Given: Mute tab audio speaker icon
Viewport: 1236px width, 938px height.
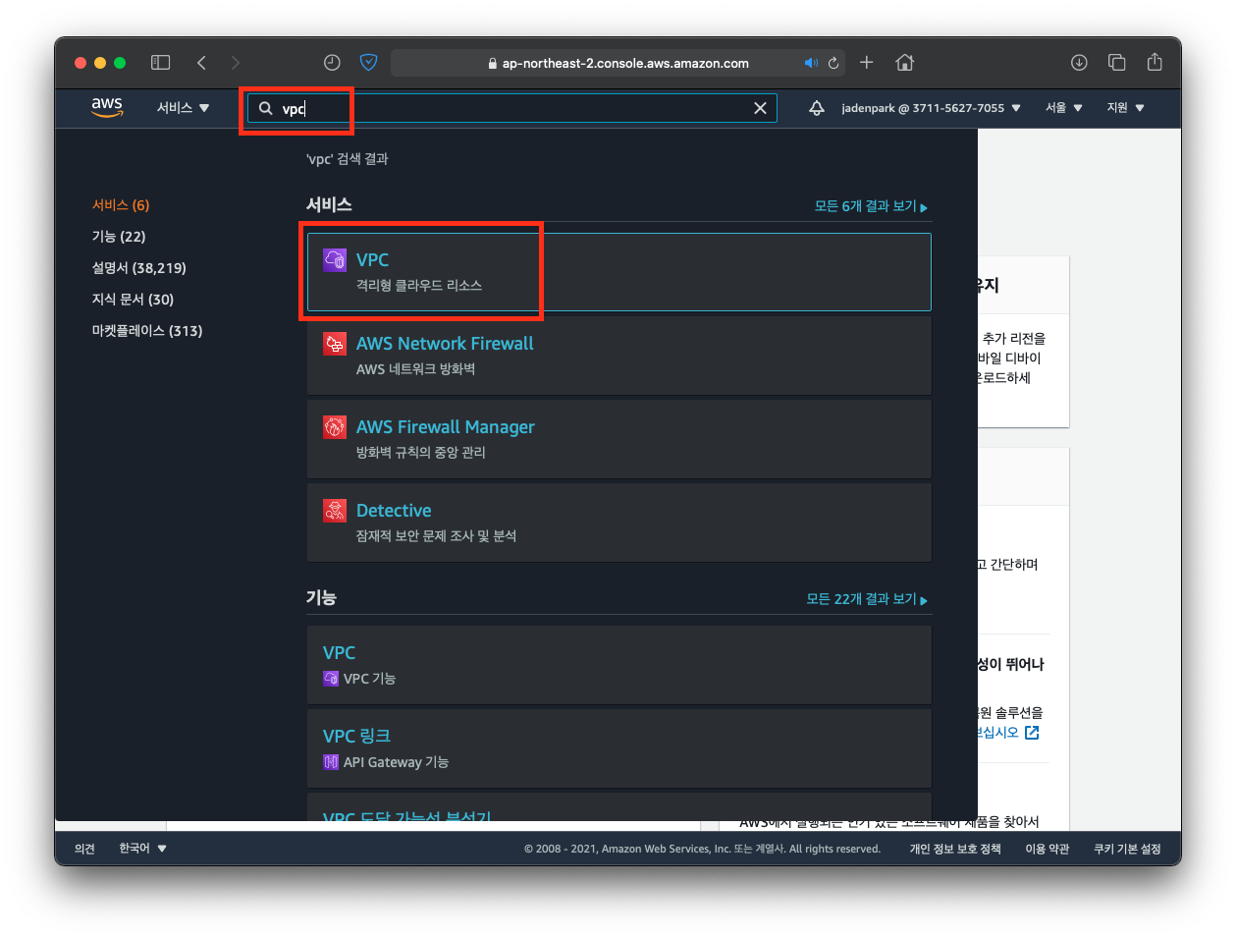Looking at the screenshot, I should [811, 63].
